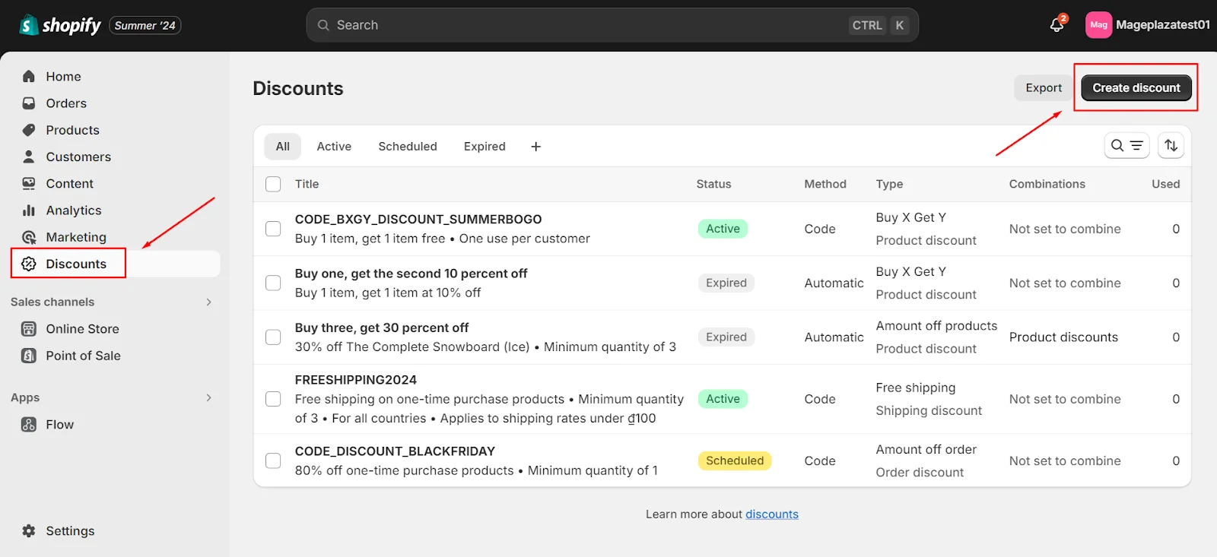
Task: Click the Combinations column header
Action: point(1047,184)
